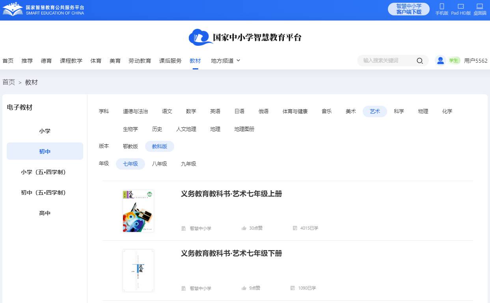
Task: Select 高中 in the sidebar
Action: (x=45, y=213)
